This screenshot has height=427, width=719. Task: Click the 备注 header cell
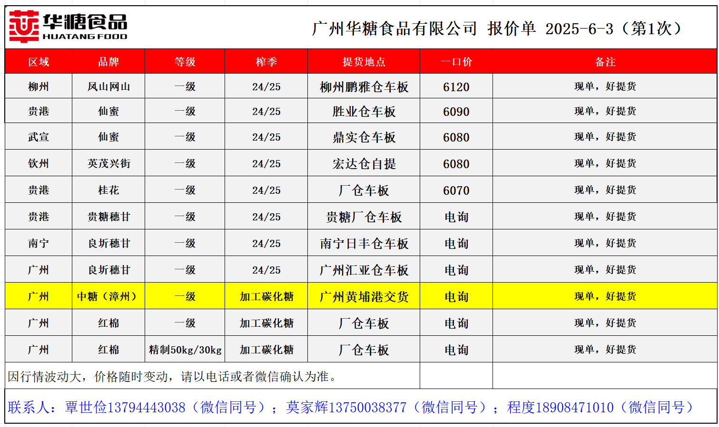605,62
